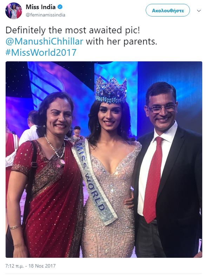Click the blue verified badge icon

pyautogui.click(x=60, y=7)
